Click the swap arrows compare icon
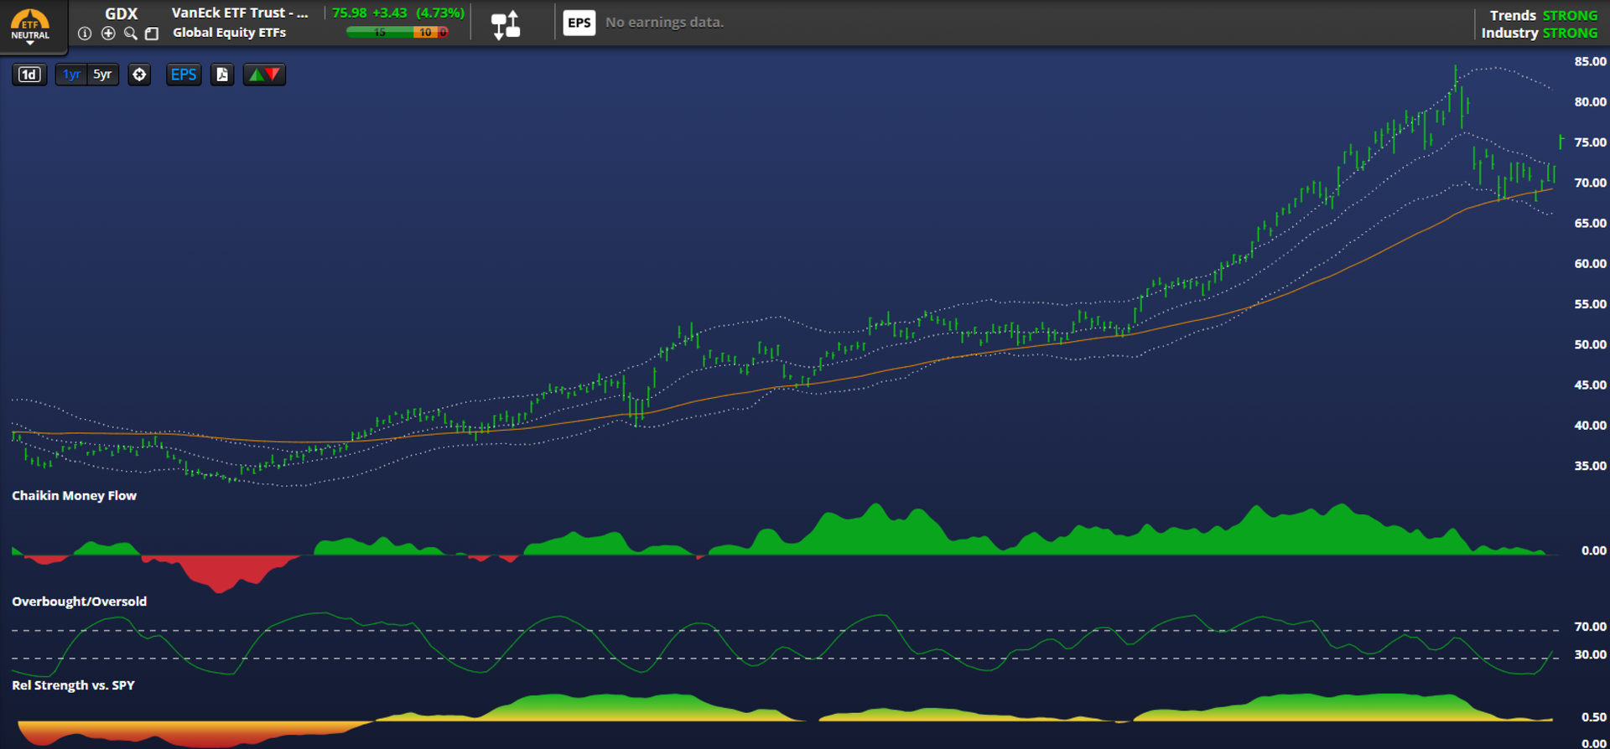The height and width of the screenshot is (749, 1610). 506,24
